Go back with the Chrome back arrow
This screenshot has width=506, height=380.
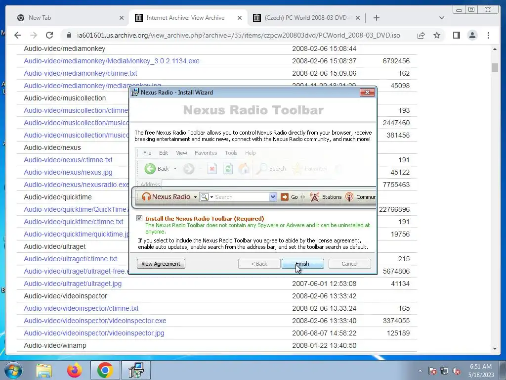[x=18, y=35]
